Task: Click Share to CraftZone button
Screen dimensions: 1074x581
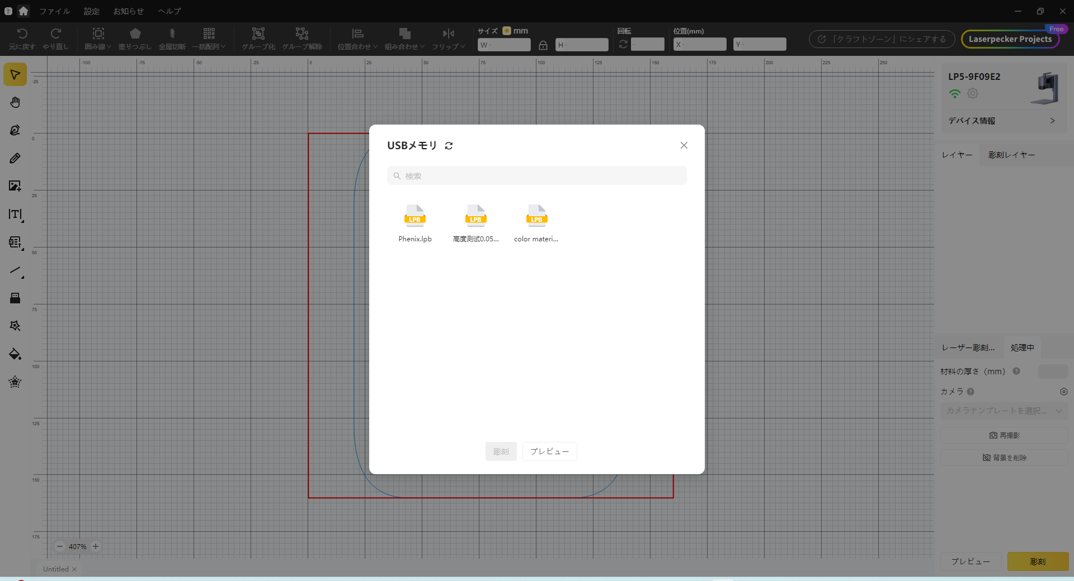Action: click(x=882, y=39)
